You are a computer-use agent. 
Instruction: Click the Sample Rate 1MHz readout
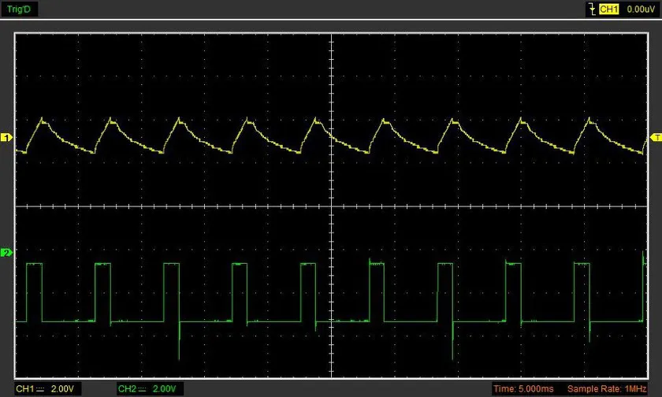tap(607, 389)
